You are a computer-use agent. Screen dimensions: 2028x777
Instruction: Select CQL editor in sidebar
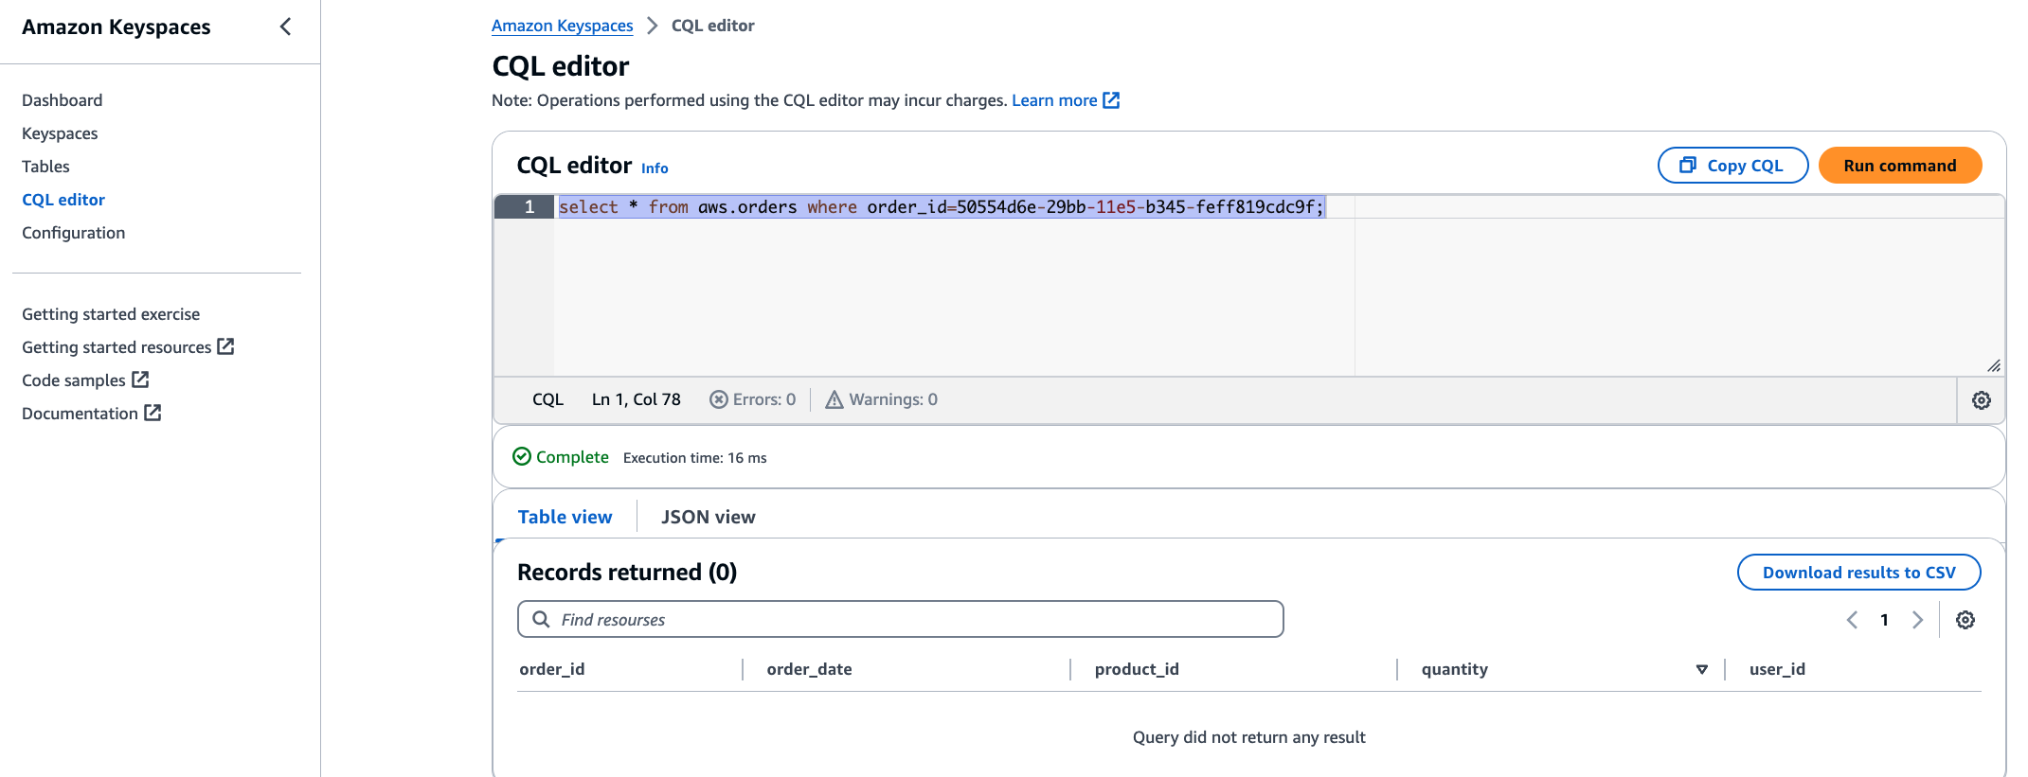click(x=63, y=200)
